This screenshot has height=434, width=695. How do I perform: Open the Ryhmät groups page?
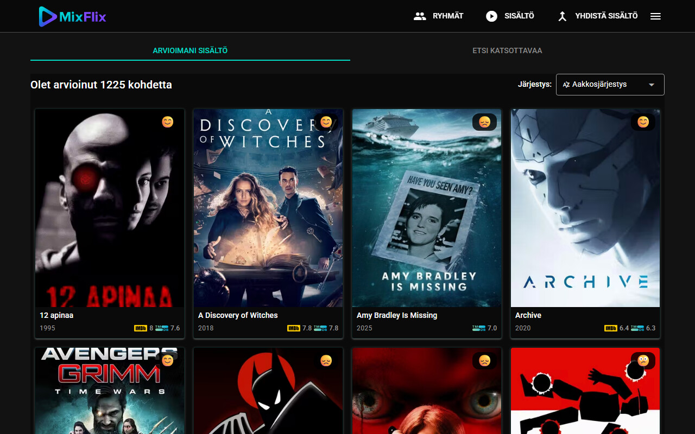[438, 16]
